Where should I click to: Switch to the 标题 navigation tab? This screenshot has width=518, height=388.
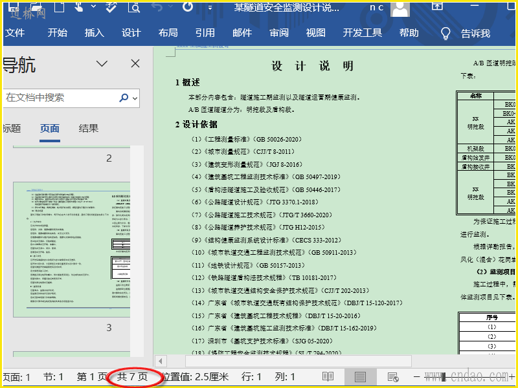click(x=12, y=128)
